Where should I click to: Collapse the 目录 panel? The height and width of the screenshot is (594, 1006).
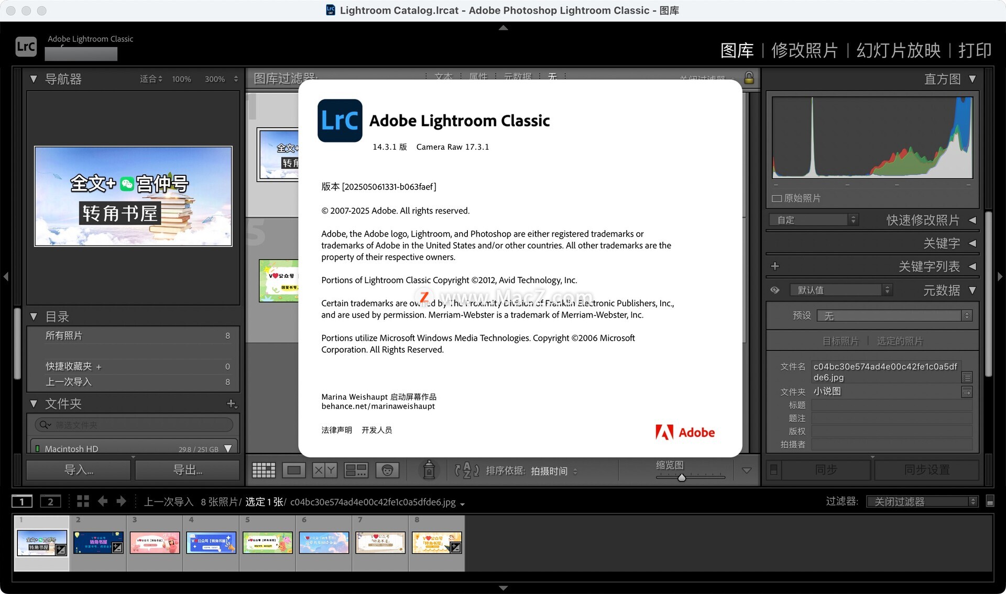(x=34, y=317)
